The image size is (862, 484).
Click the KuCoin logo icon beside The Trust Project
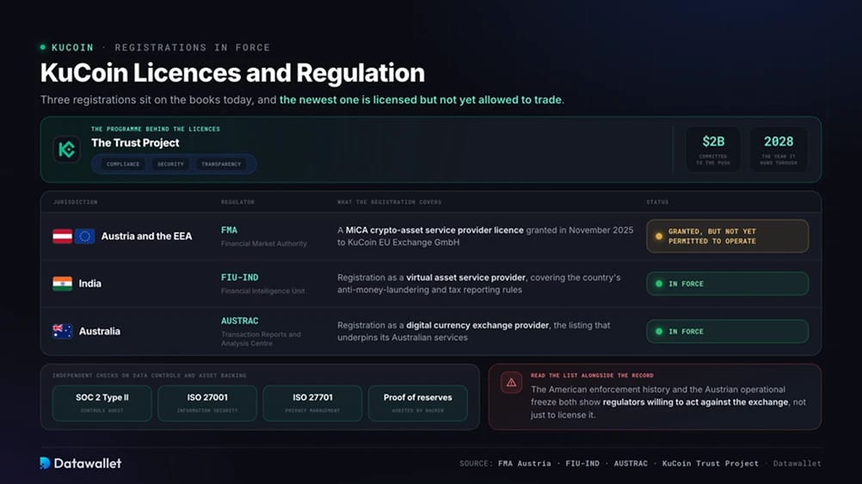click(67, 150)
